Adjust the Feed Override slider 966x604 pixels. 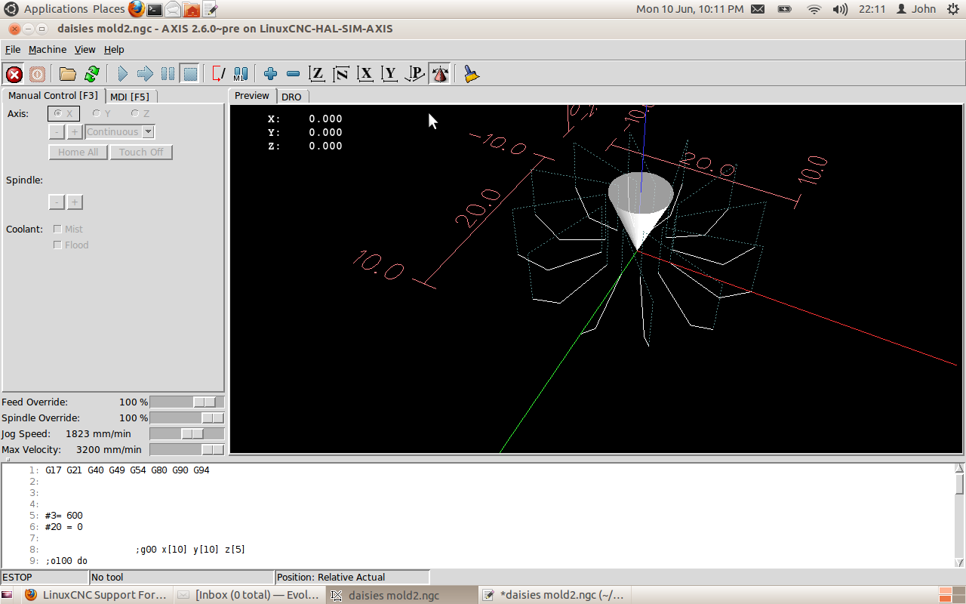(187, 402)
